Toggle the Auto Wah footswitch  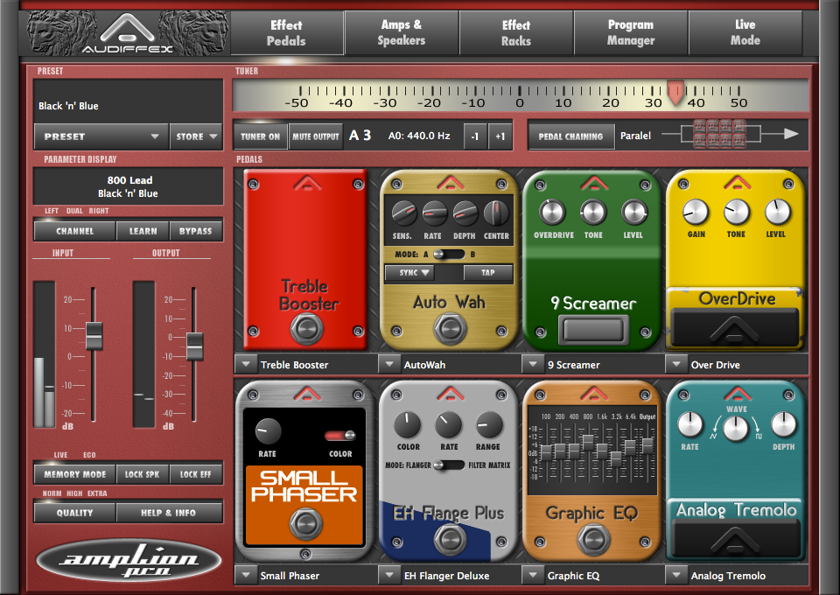[x=450, y=328]
